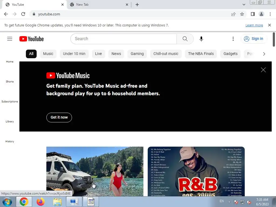Click the Get it now button
Screen dimensions: 276x207
59,118
